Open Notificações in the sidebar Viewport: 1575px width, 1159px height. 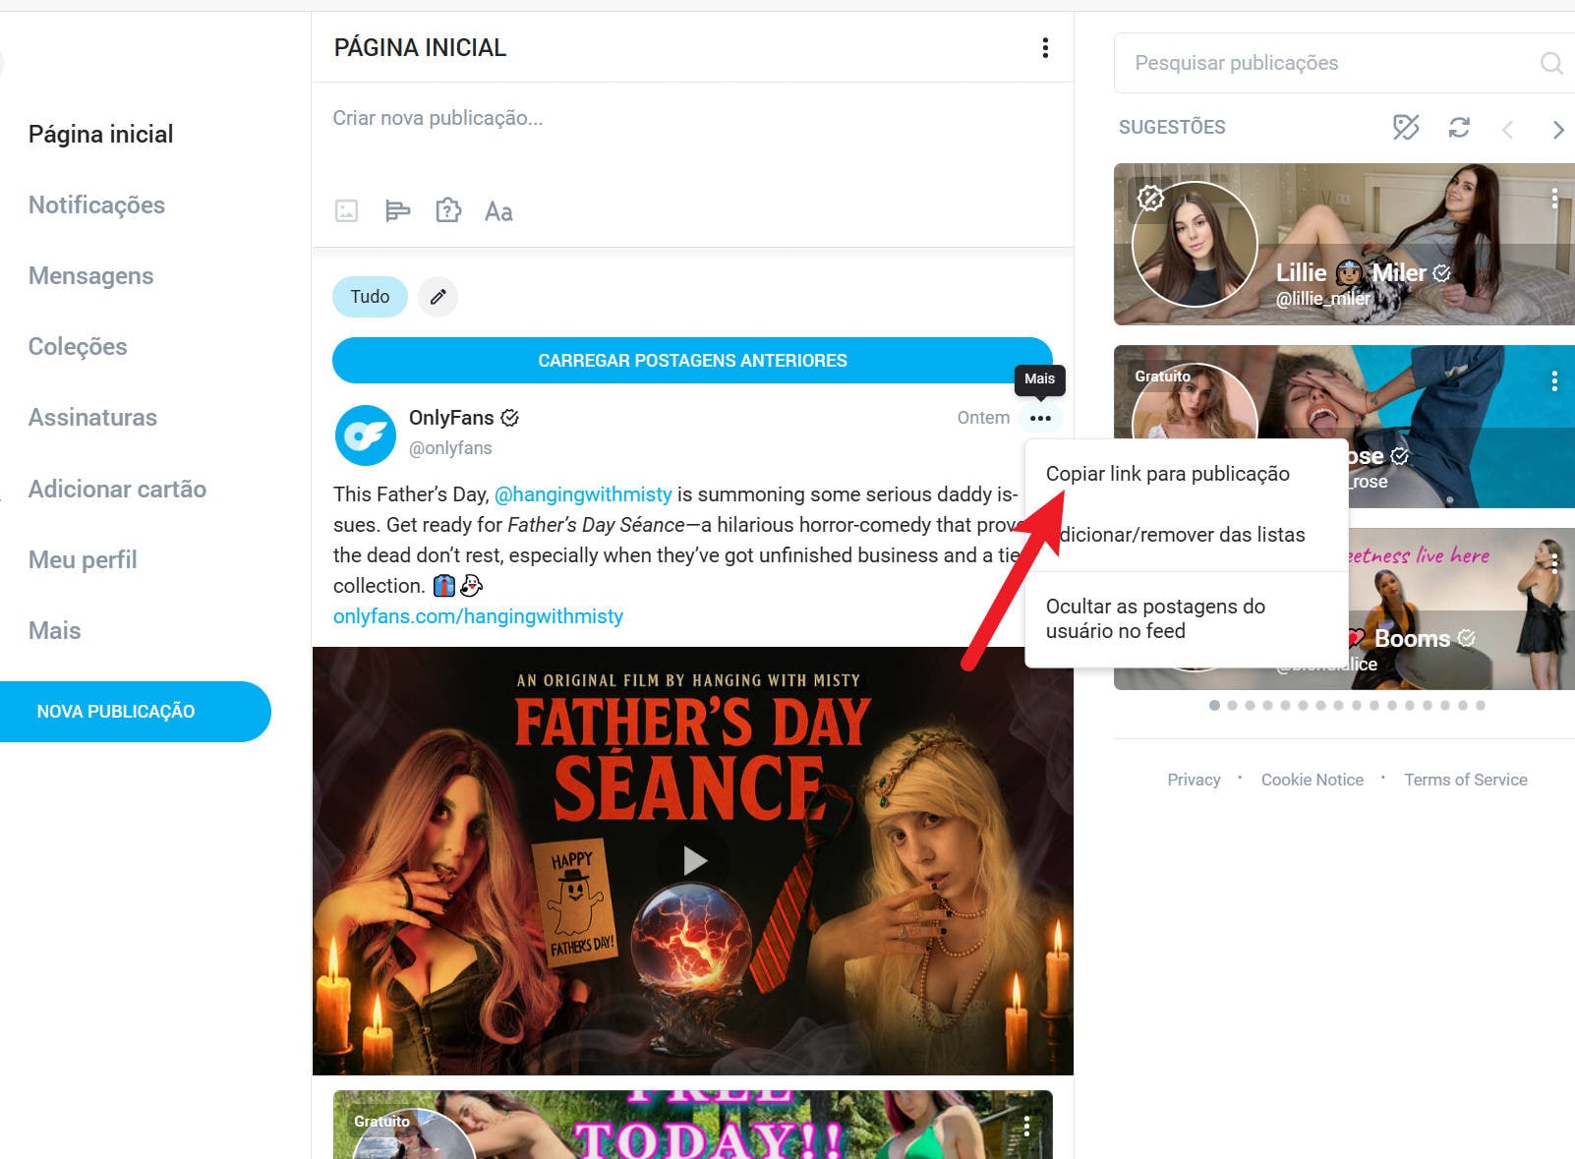click(96, 204)
